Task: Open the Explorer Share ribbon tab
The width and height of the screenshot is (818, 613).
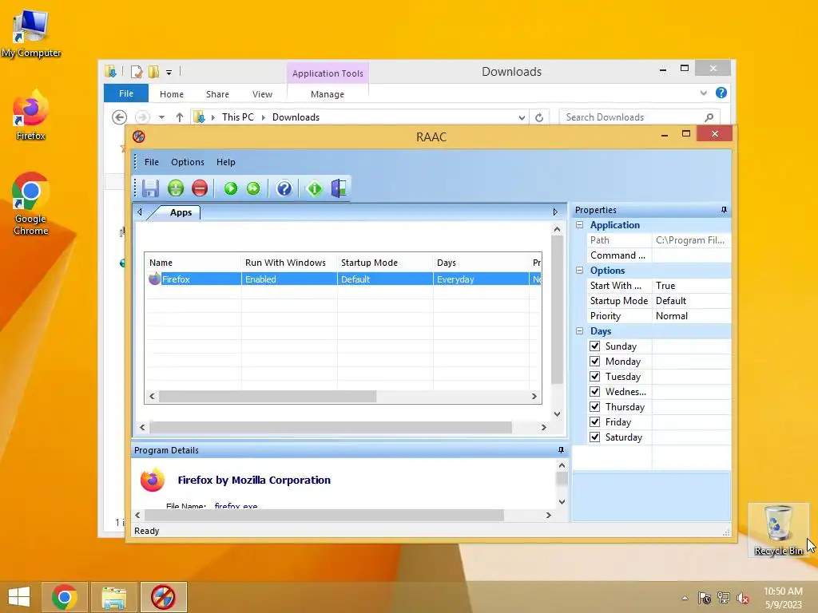Action: point(217,94)
